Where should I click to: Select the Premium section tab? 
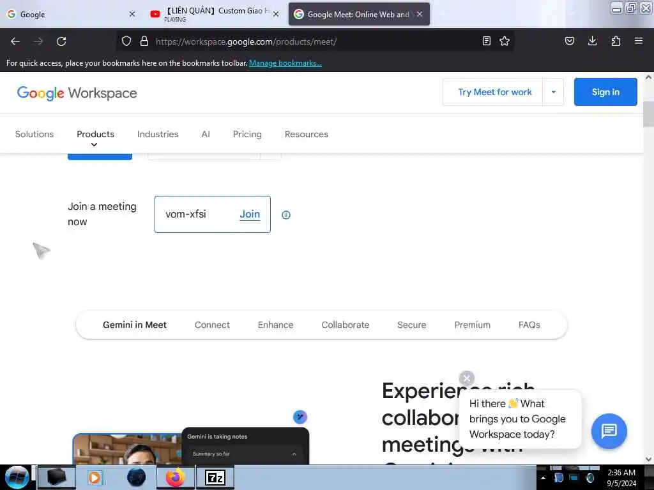coord(472,325)
